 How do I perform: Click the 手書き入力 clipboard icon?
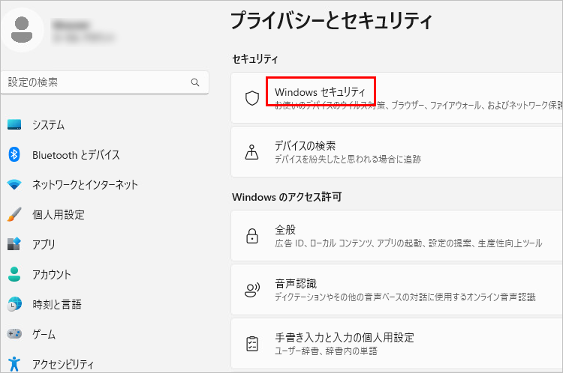252,344
